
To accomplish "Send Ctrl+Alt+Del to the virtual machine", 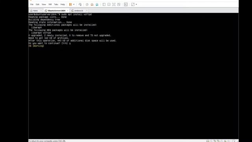I will (80, 4).
